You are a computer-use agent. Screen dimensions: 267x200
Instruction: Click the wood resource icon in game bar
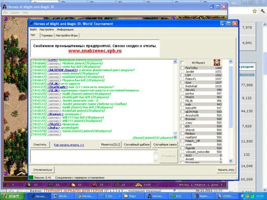point(7,185)
